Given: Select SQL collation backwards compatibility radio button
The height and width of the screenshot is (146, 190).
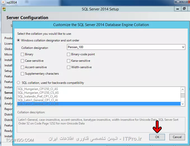Looking at the screenshot, I should (x=18, y=83).
